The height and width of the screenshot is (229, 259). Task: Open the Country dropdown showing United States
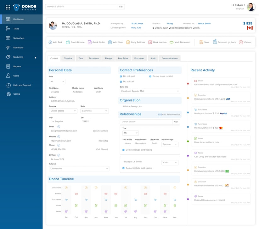pyautogui.click(x=63, y=111)
